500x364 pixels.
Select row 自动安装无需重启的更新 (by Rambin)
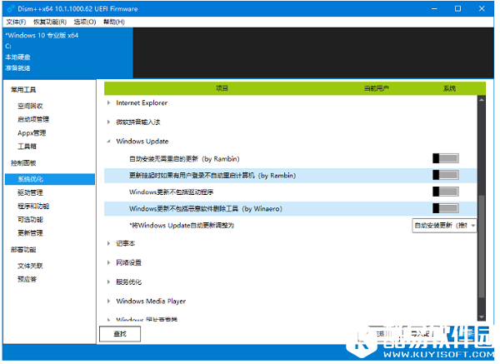pyautogui.click(x=291, y=158)
